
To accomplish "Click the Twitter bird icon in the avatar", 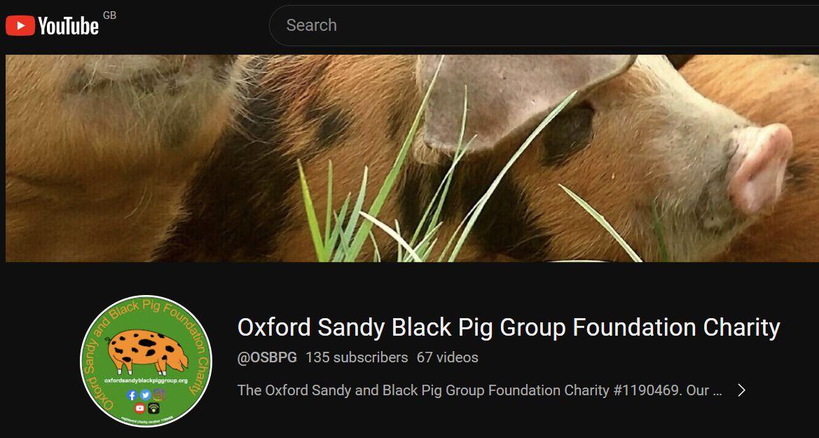I will 145,395.
